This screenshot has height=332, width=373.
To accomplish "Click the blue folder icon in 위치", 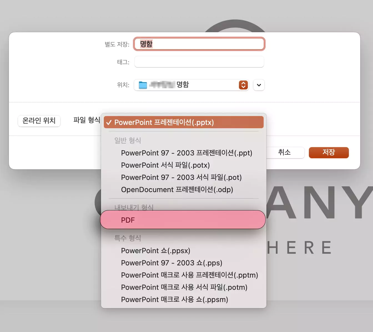I will point(143,85).
